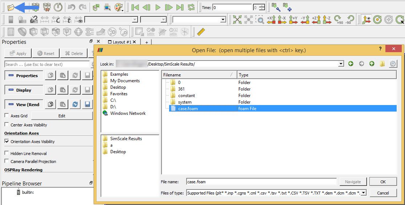405x205 pixels.
Task: Select the constant folder in file list
Action: tap(187, 96)
